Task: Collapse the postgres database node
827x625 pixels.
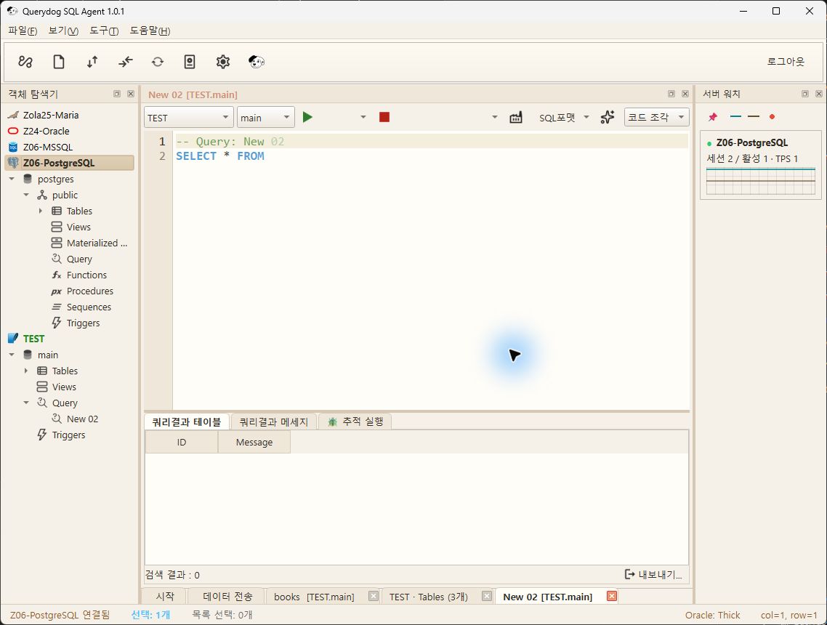Action: click(x=12, y=179)
